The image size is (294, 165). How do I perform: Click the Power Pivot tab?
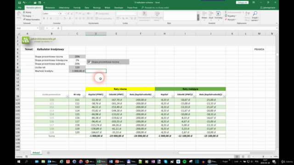[x=132, y=8]
